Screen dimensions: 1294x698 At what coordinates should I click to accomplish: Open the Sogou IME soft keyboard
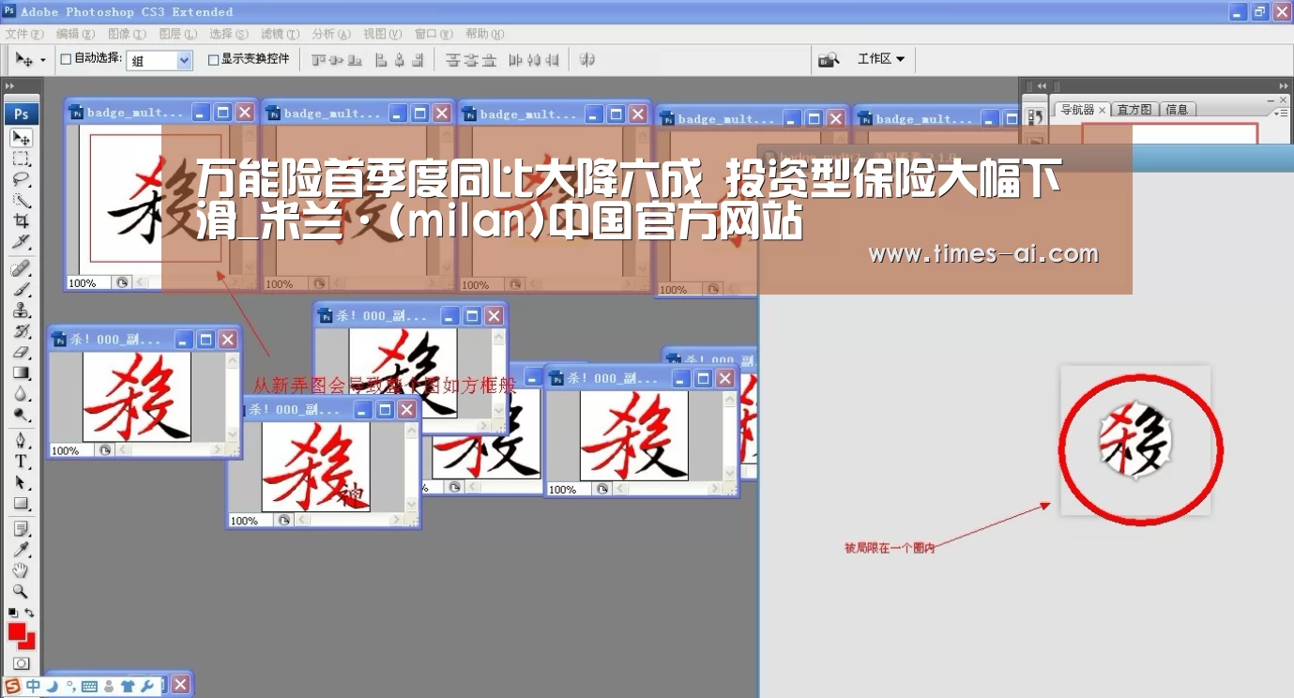coord(90,687)
